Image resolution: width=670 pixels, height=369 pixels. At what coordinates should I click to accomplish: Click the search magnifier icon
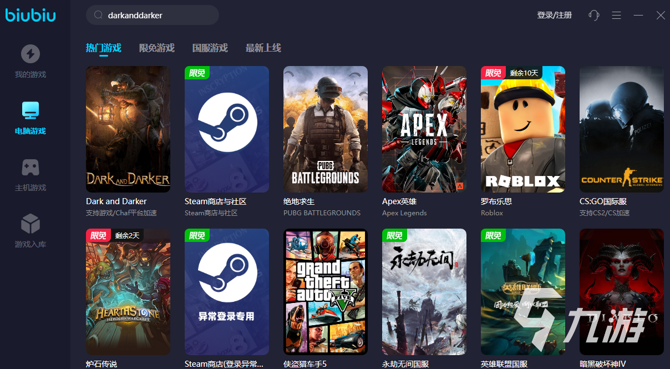98,16
